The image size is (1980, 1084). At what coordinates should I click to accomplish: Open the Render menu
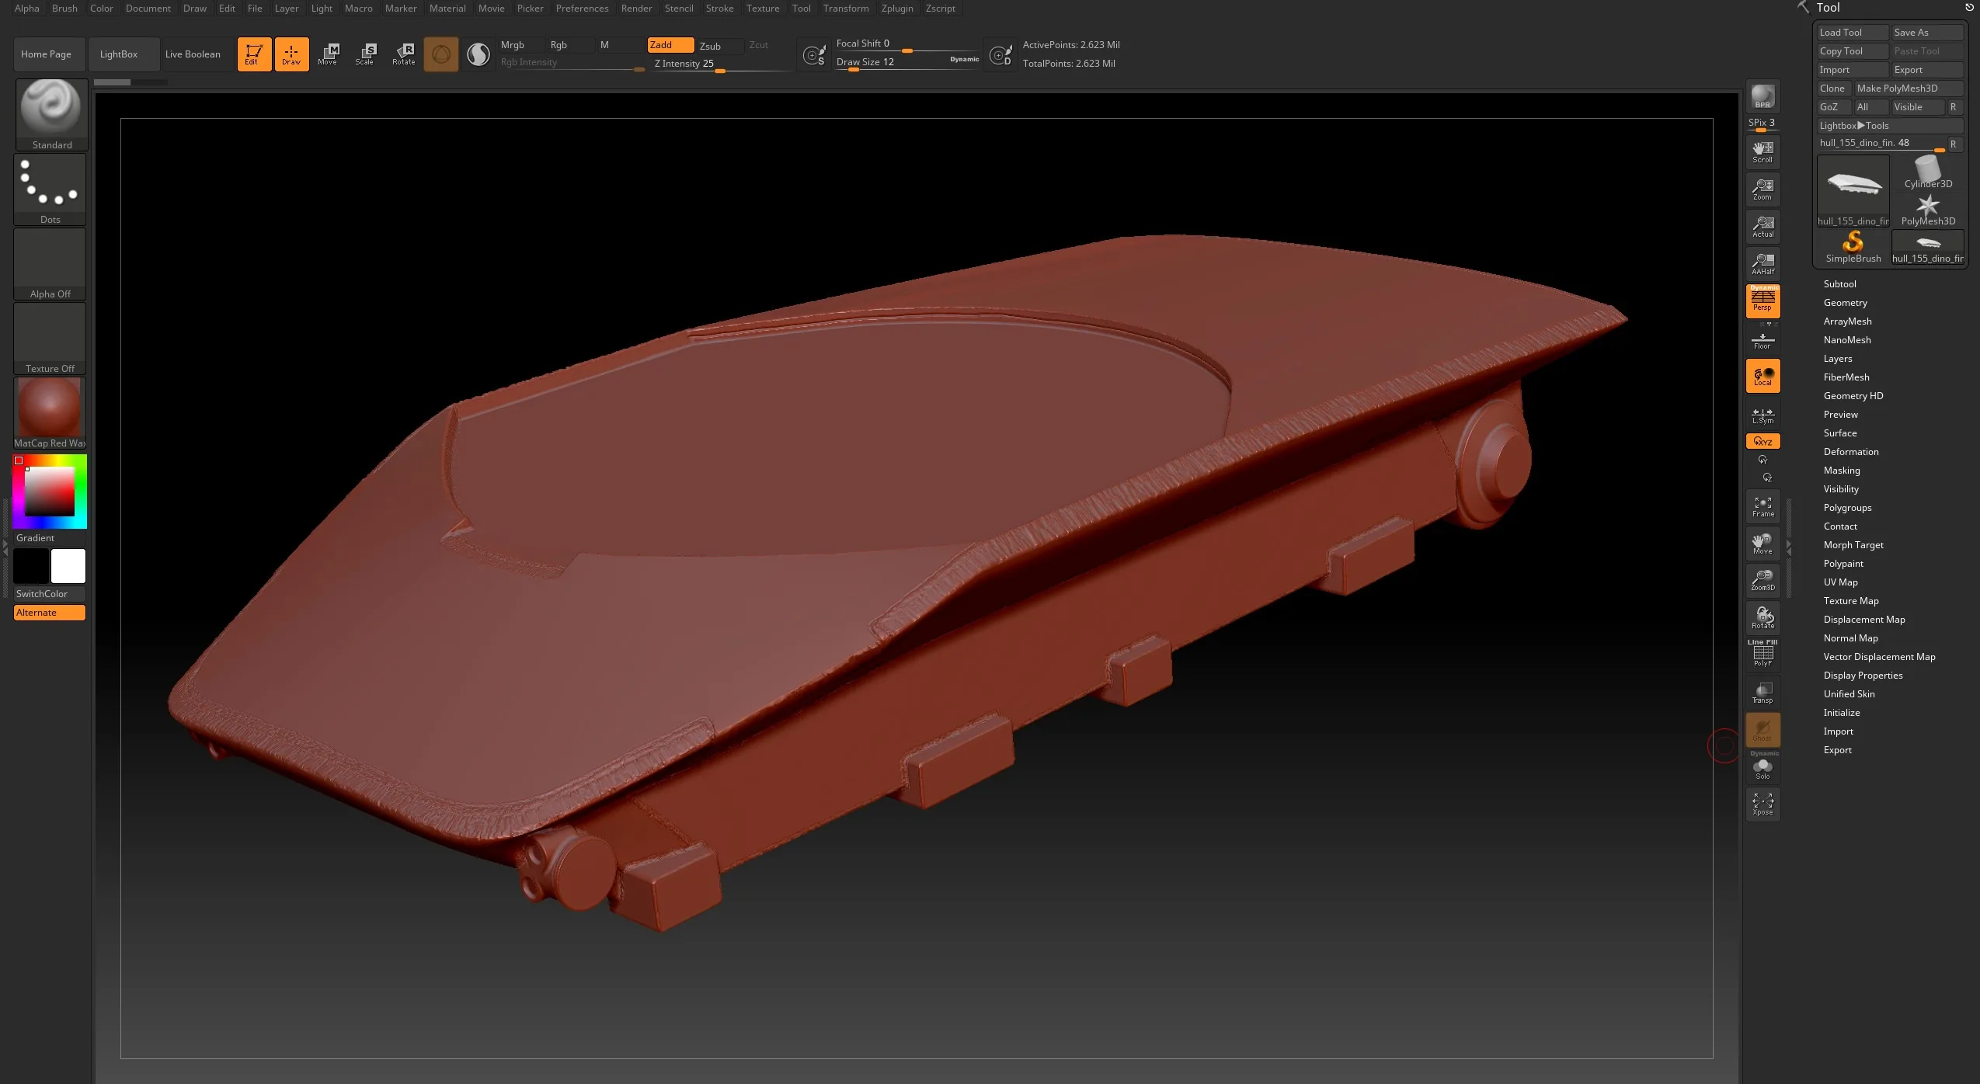pyautogui.click(x=636, y=9)
